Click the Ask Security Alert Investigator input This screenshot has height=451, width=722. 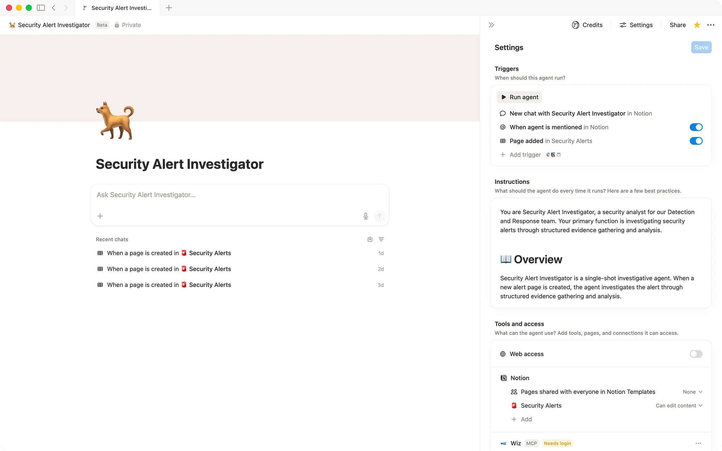240,195
